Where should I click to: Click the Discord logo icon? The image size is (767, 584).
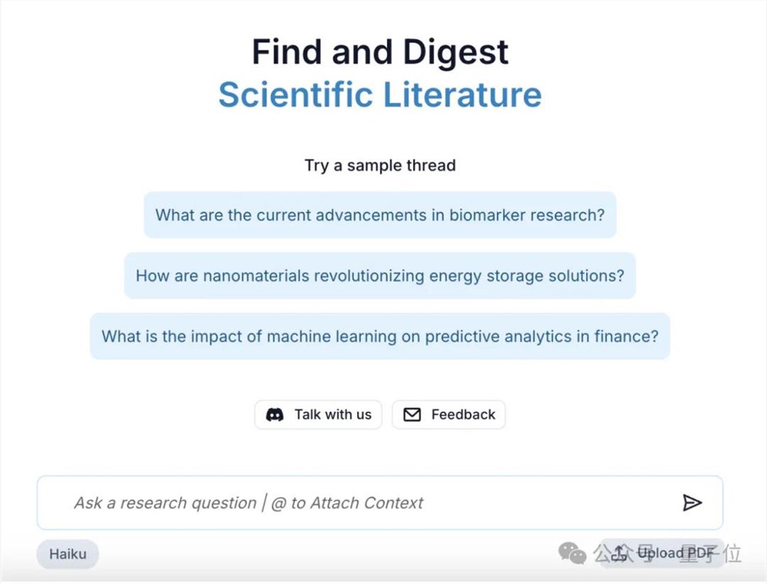(275, 415)
